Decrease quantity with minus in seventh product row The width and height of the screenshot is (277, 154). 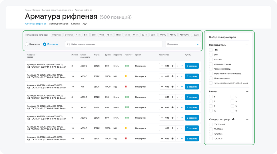162,128
